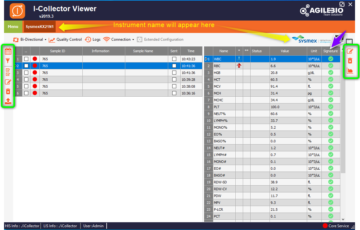Image resolution: width=360 pixels, height=230 pixels.
Task: Click User:Admin in the status bar
Action: [94, 226]
